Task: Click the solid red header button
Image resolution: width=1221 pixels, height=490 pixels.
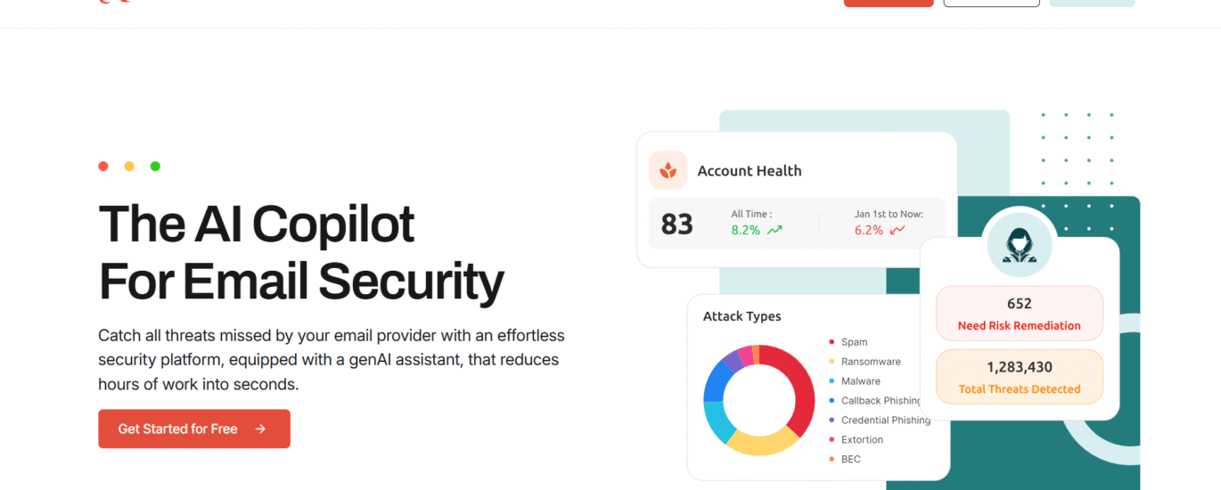Action: pos(889,3)
